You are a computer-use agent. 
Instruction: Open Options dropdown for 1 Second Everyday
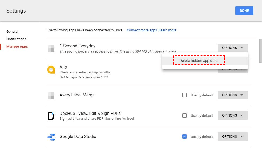click(x=233, y=48)
